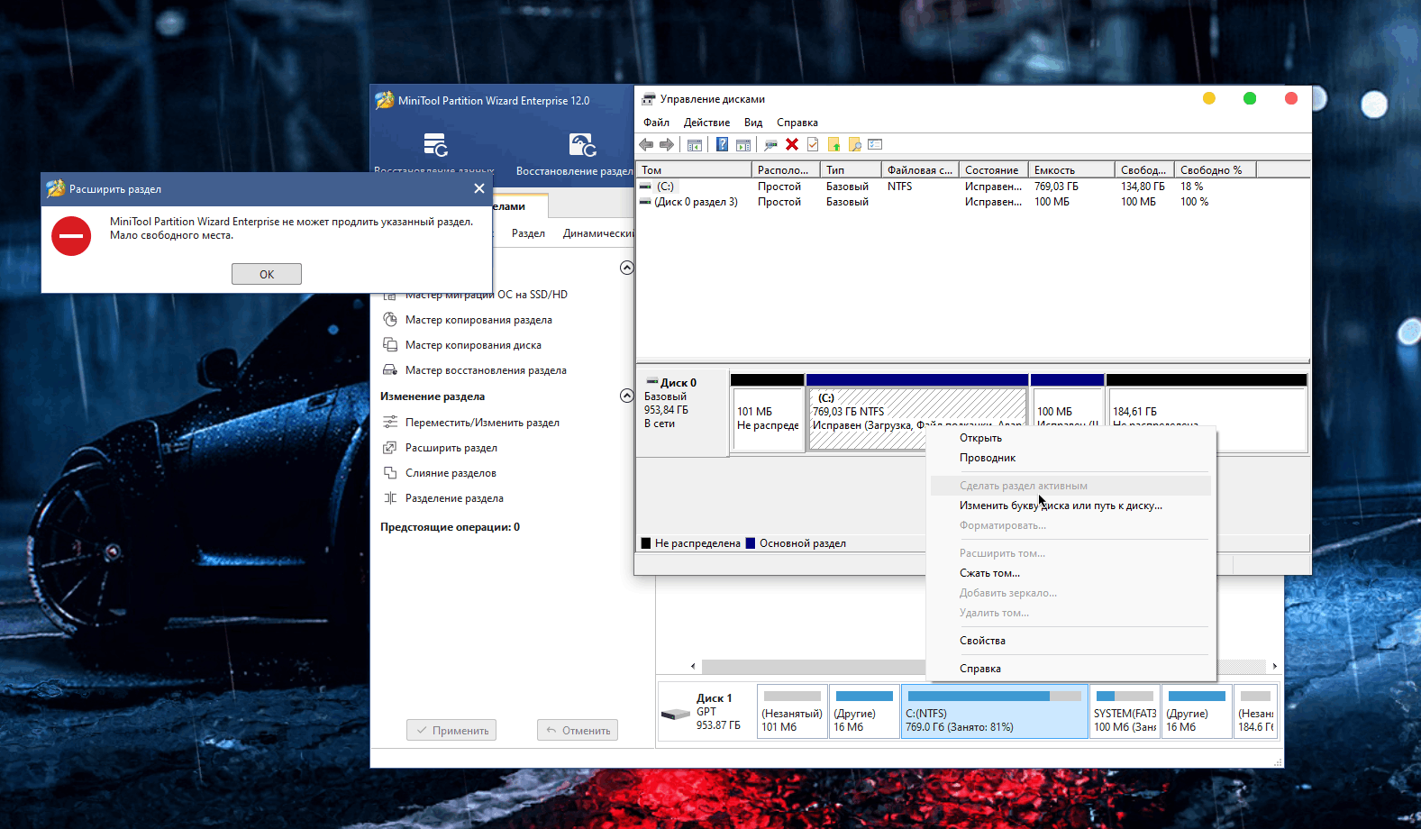Viewport: 1421px width, 829px height.
Task: Choose Свойства in context menu
Action: pyautogui.click(x=1070, y=641)
